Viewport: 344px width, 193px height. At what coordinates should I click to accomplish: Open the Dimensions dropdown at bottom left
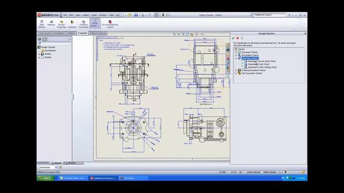(56, 167)
